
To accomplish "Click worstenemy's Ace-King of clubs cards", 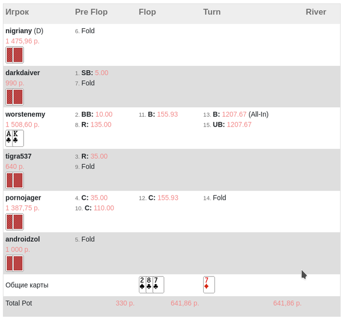I will click(x=14, y=139).
